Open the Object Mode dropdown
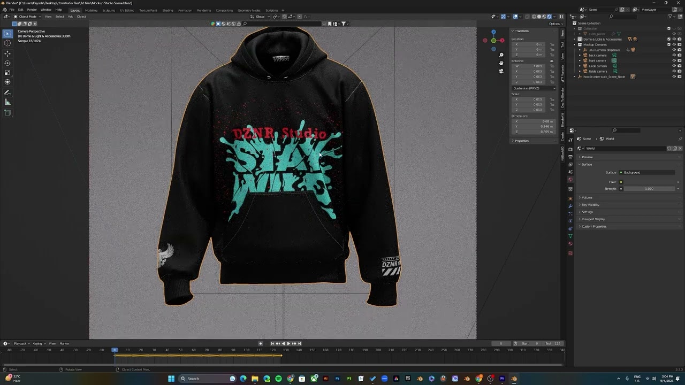685x385 pixels. 27,17
